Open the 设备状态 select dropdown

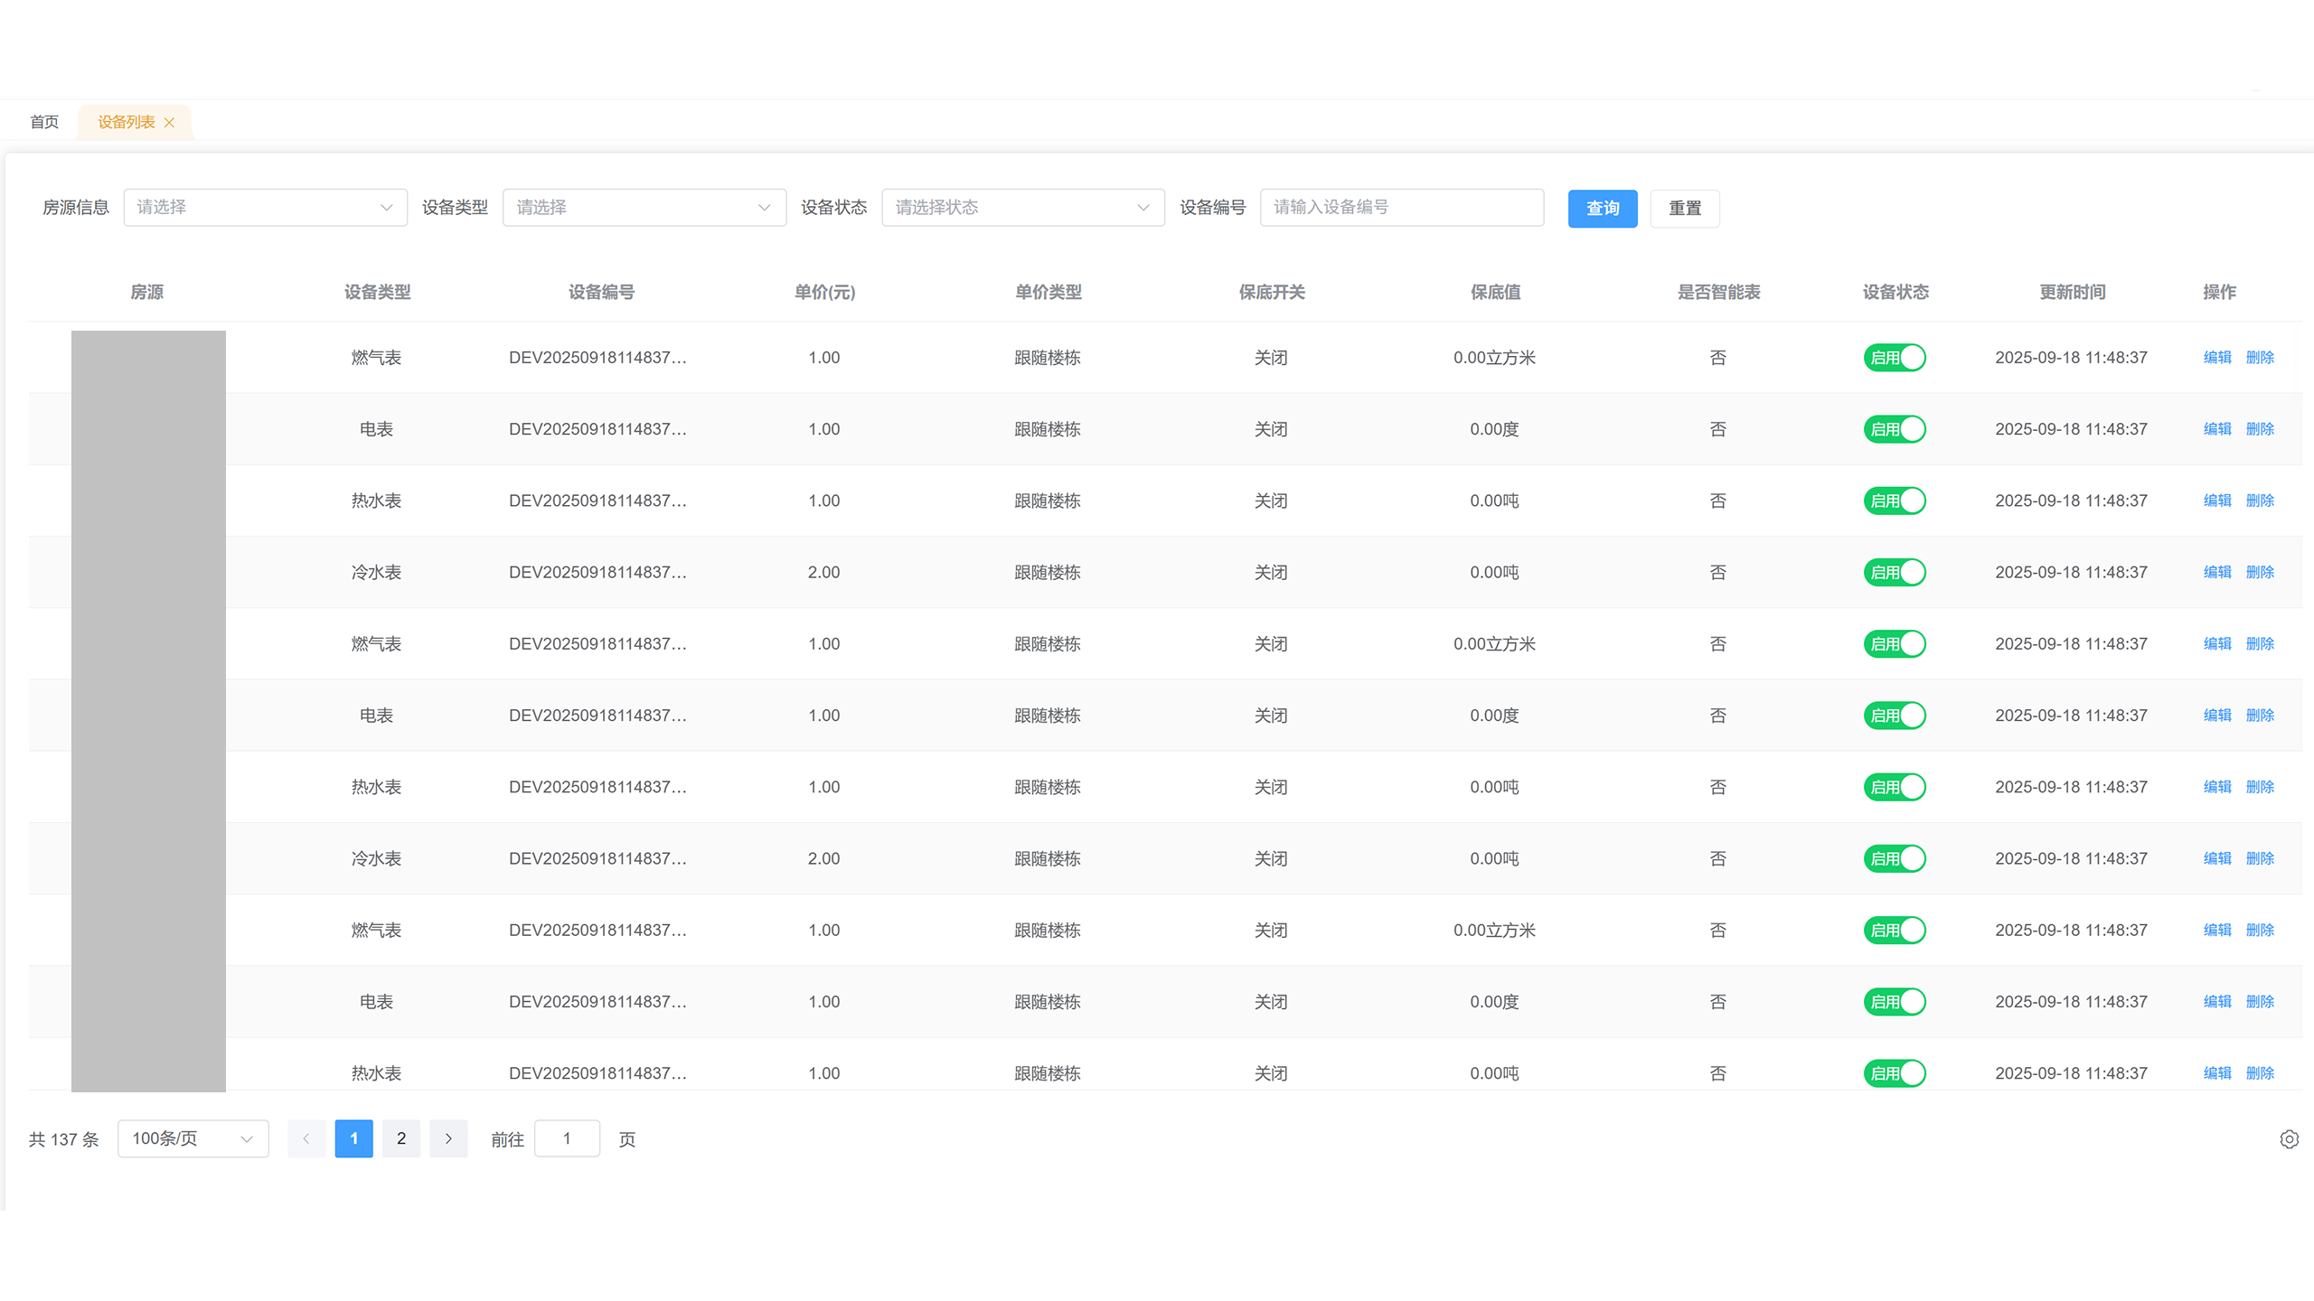[x=1022, y=208]
